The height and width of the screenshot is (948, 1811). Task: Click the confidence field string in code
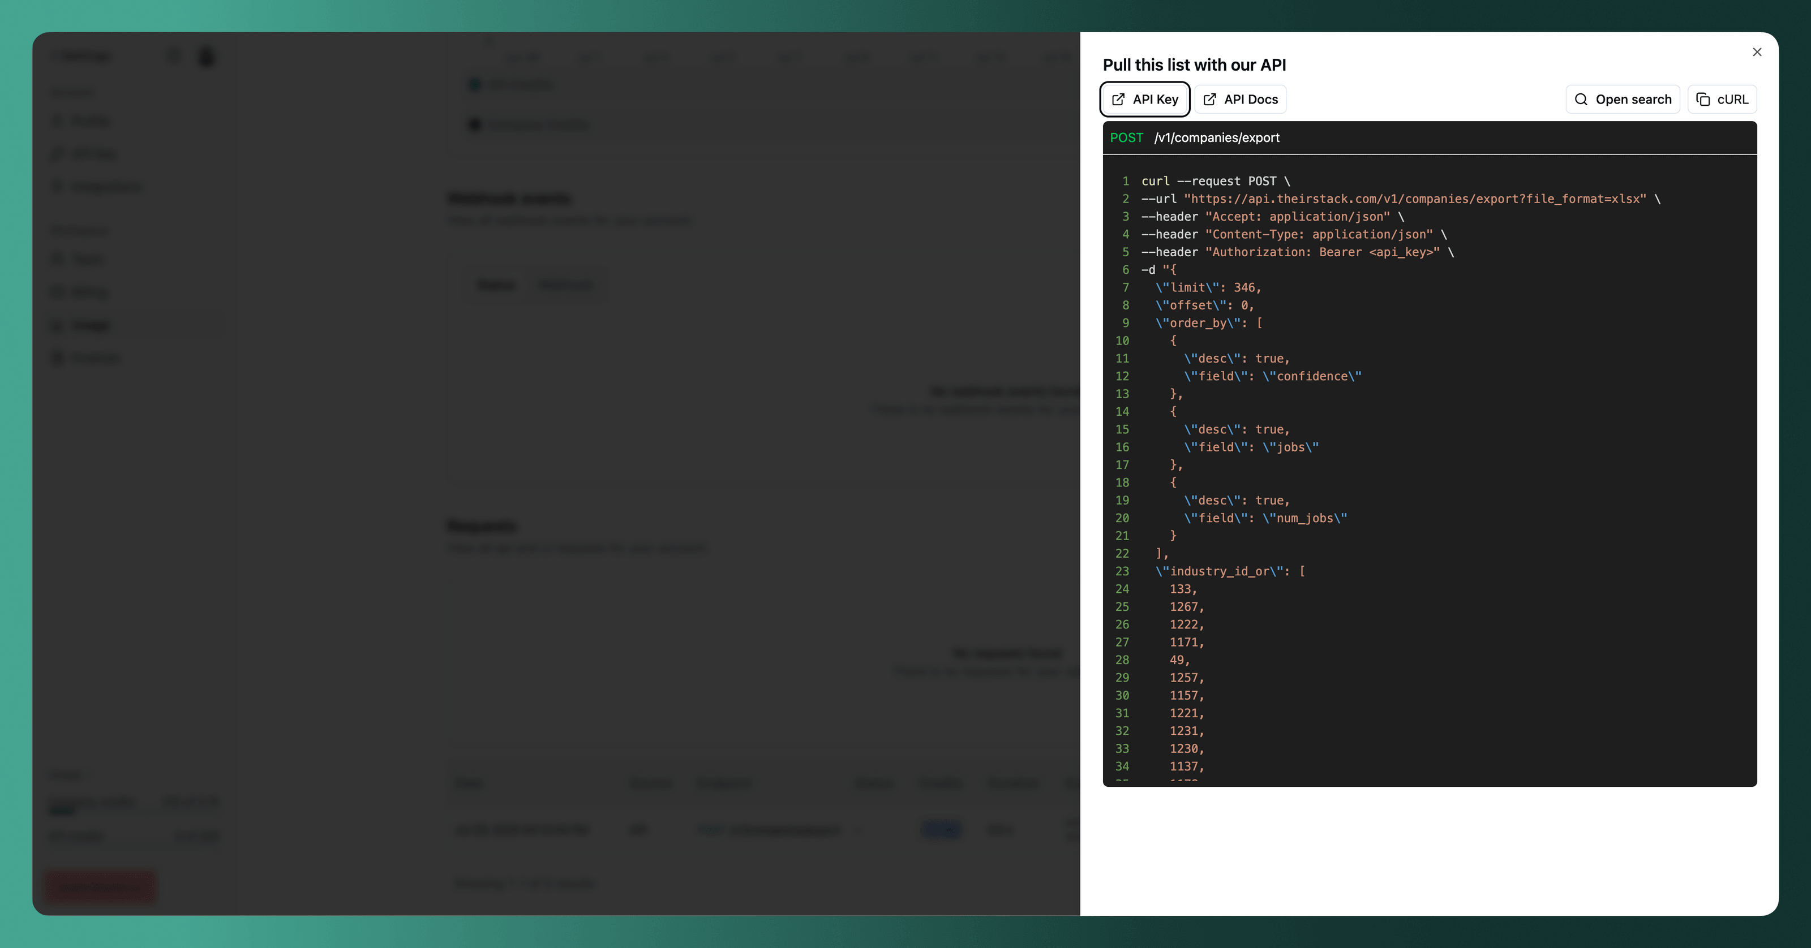pos(1311,376)
